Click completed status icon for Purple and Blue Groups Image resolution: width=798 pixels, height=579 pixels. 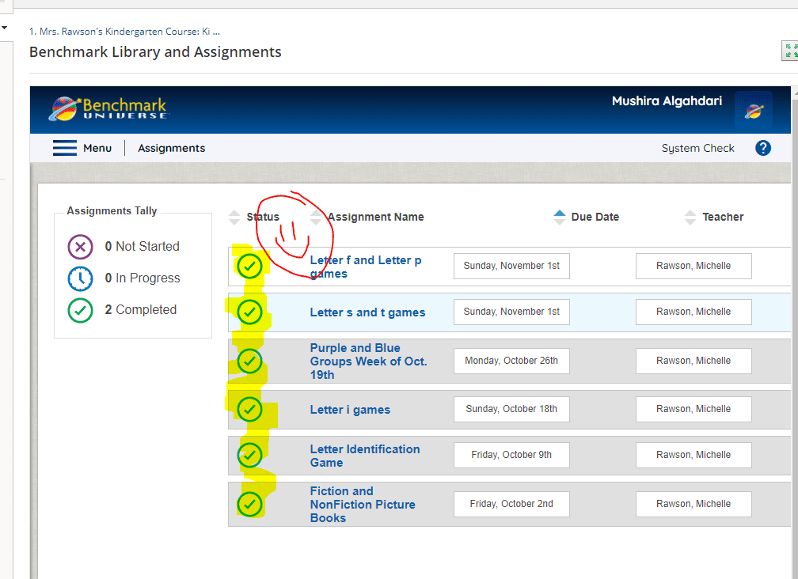(249, 361)
